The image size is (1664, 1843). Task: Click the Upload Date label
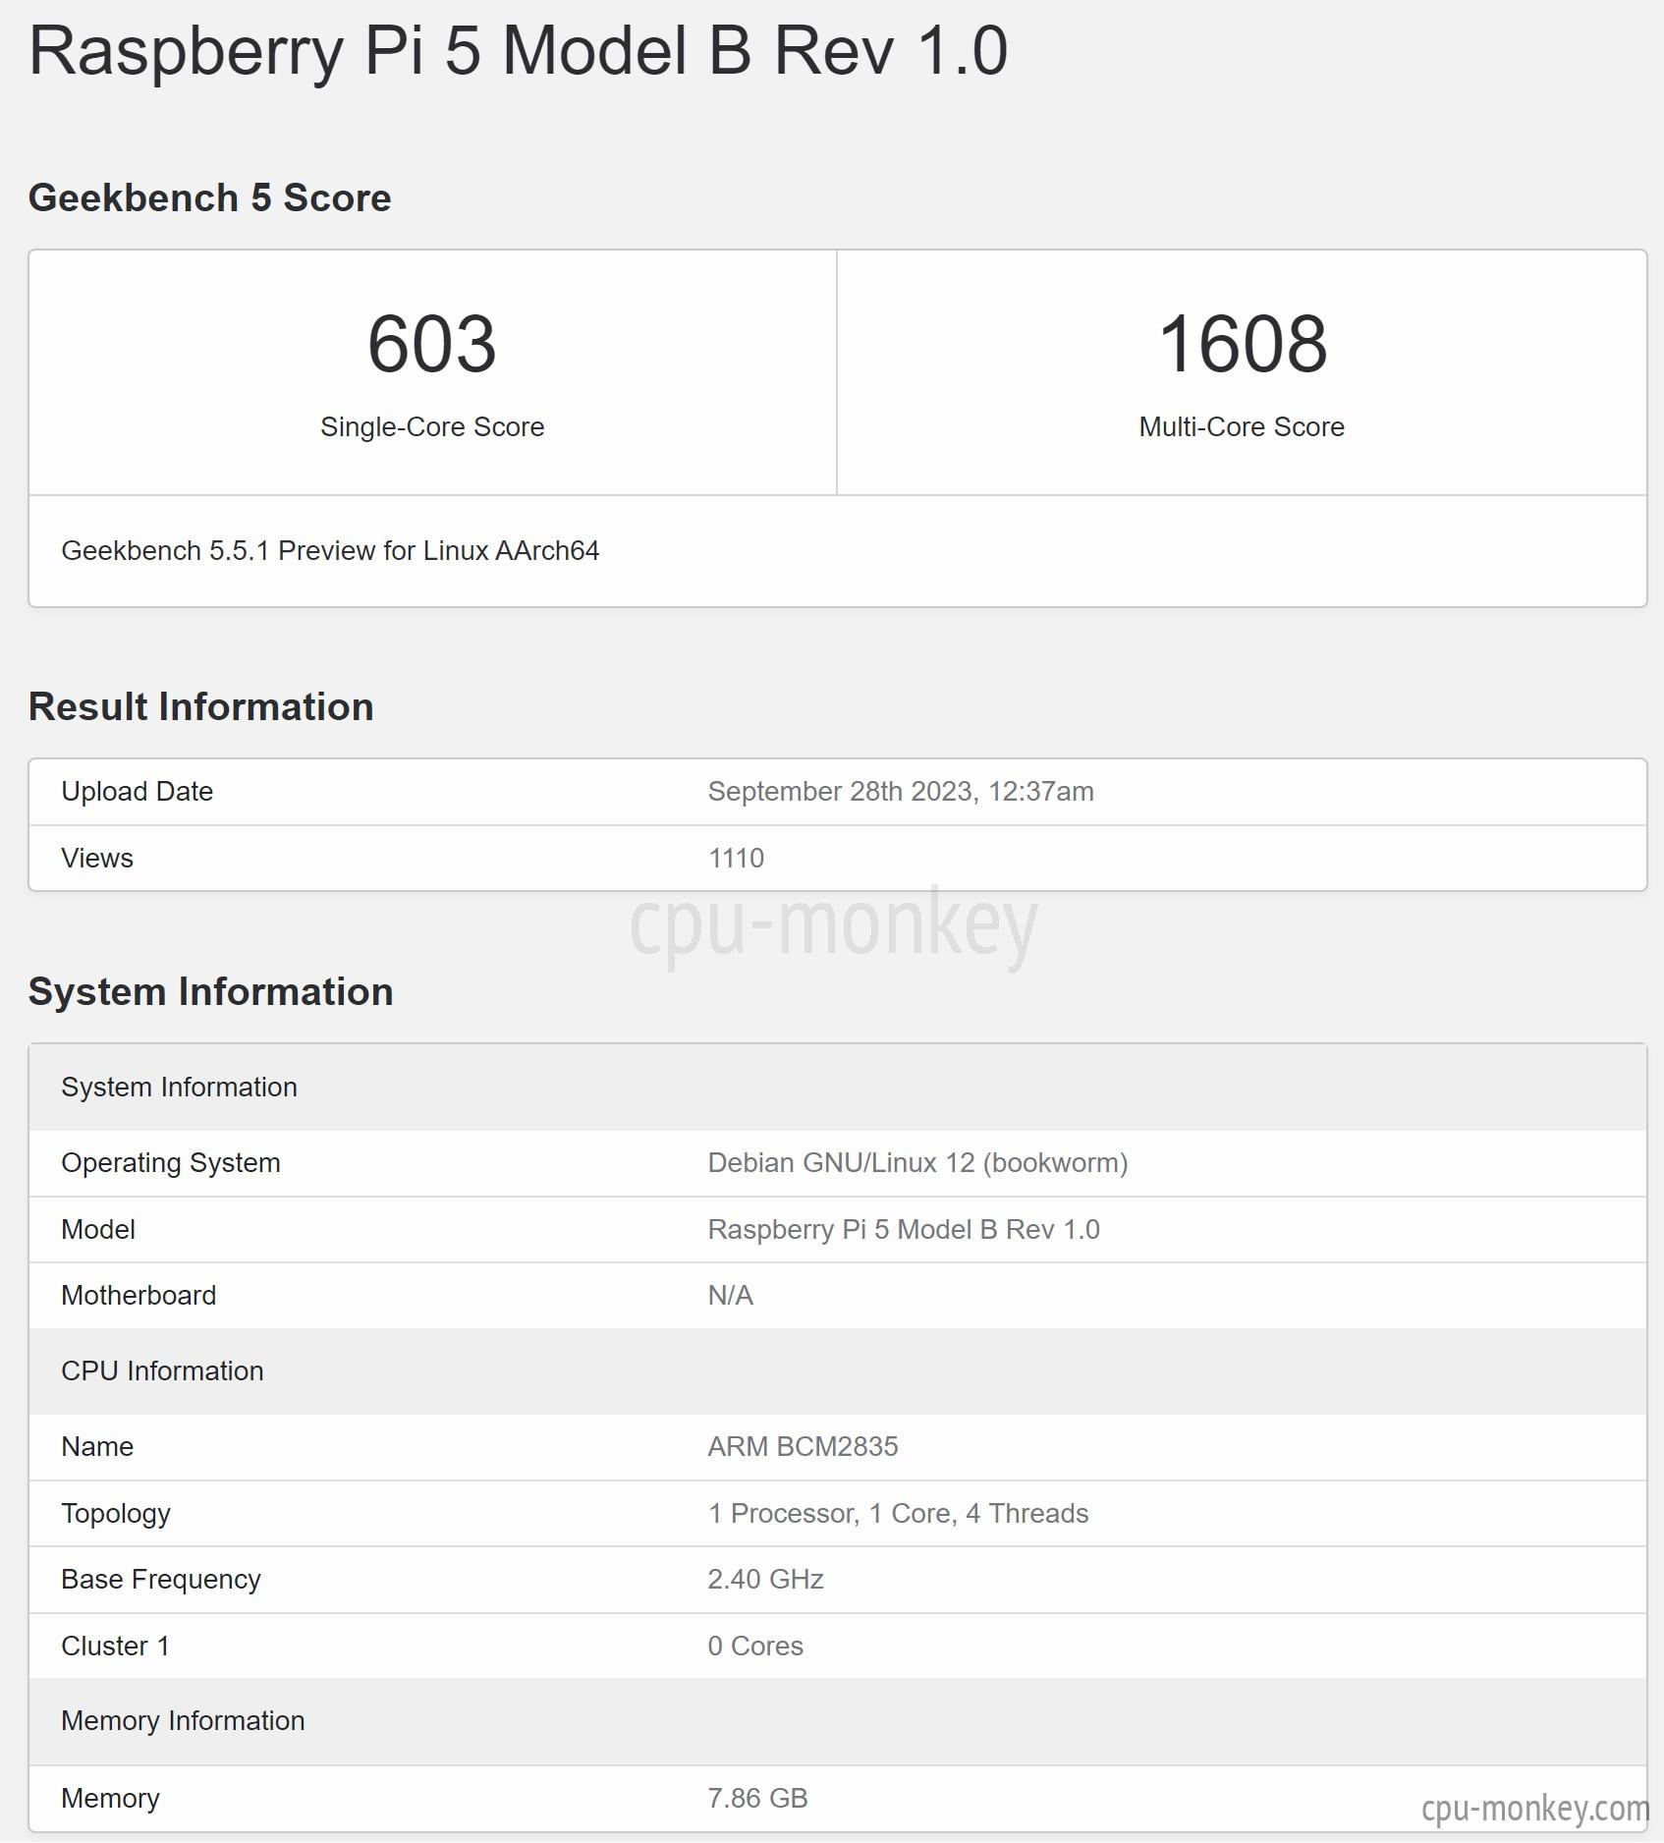click(137, 792)
